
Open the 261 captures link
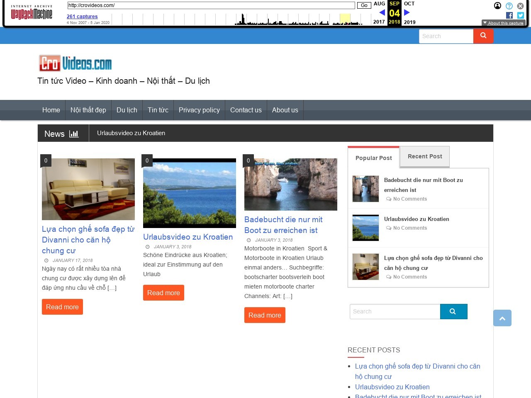(x=82, y=17)
